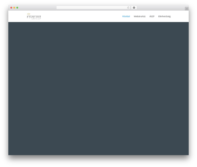Click the download icon beside address bar

pyautogui.click(x=134, y=8)
